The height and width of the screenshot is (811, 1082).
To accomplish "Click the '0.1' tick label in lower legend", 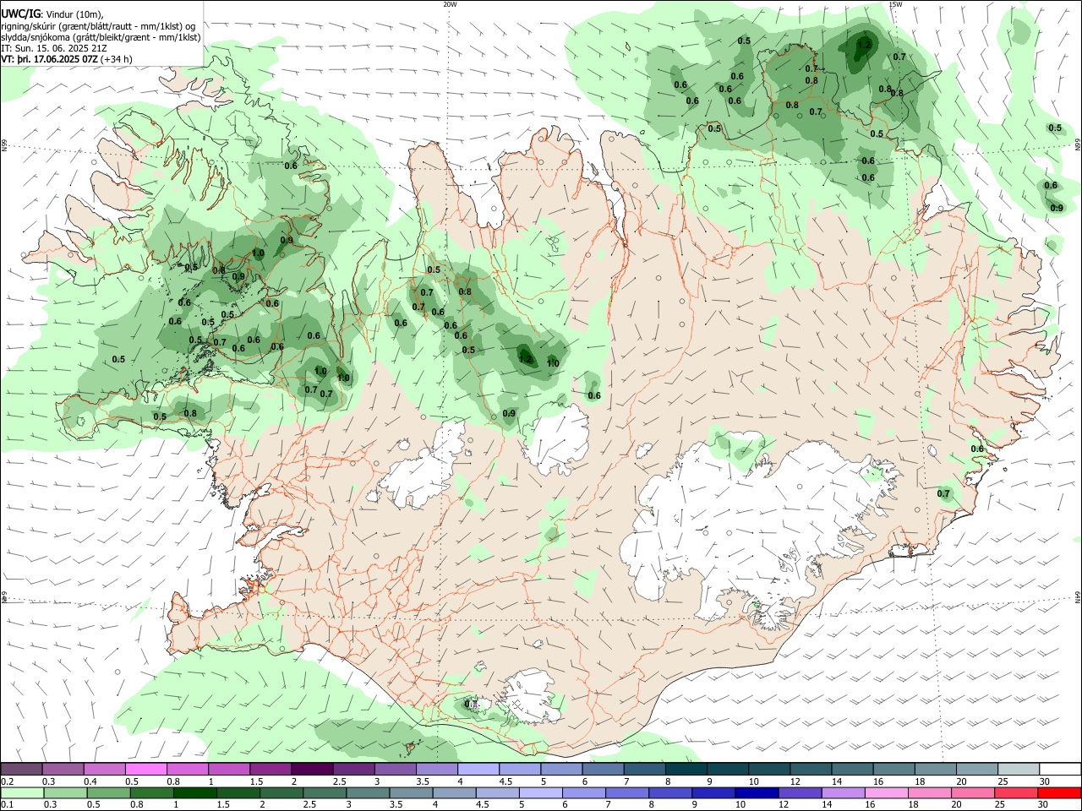I will point(7,805).
